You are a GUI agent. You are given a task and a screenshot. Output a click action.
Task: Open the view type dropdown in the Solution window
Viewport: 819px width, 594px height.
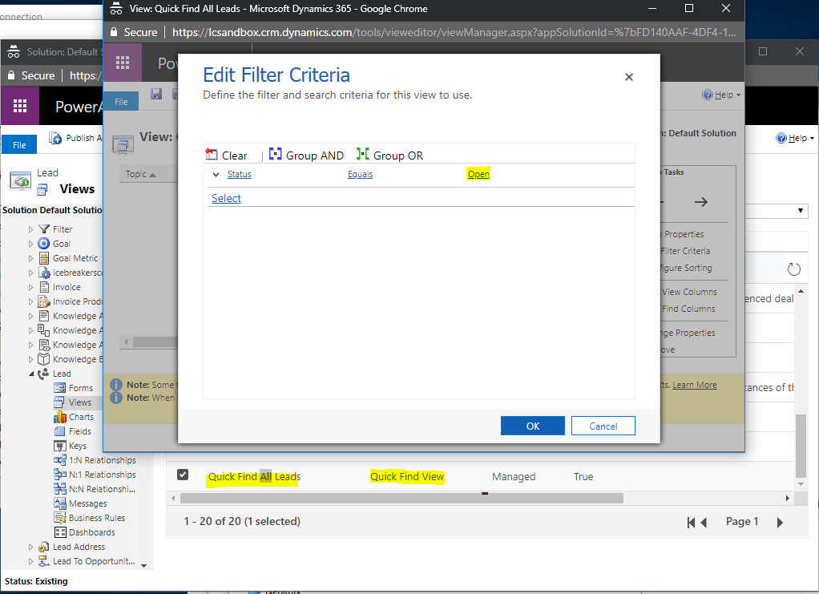801,211
